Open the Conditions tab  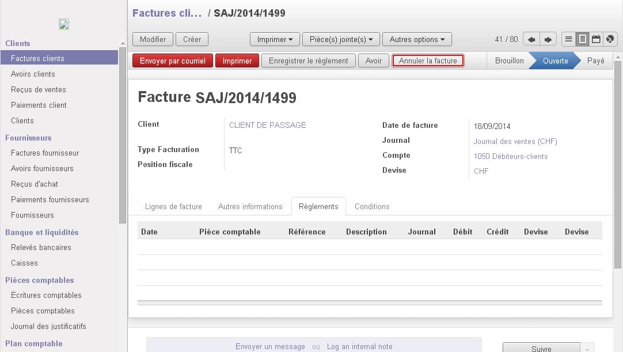372,206
